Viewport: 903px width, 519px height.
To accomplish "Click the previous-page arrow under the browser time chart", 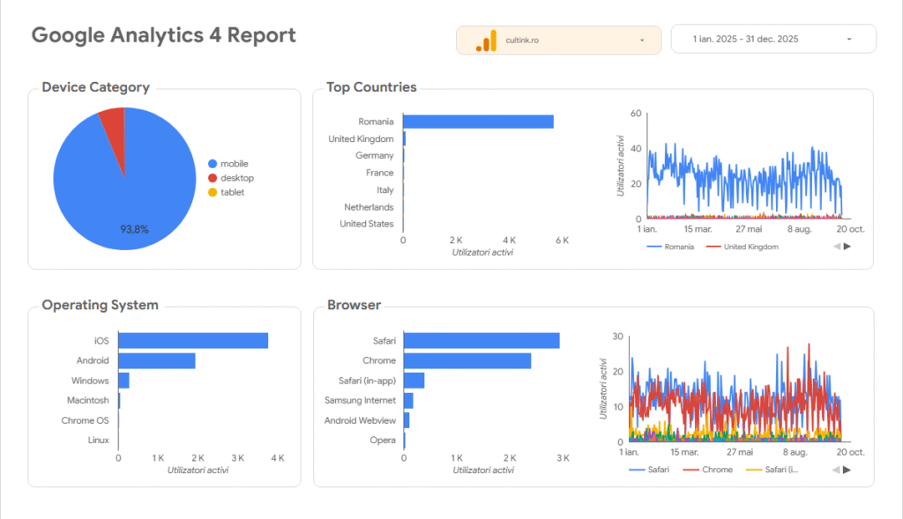I will tap(834, 470).
